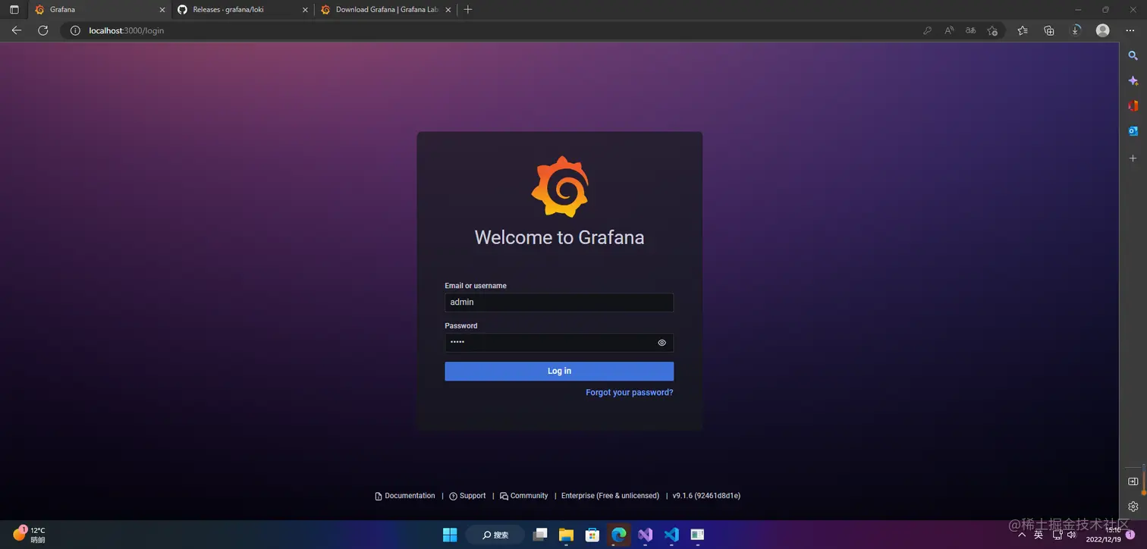Close the Releases grafana/loki tab
Image resolution: width=1147 pixels, height=549 pixels.
304,10
